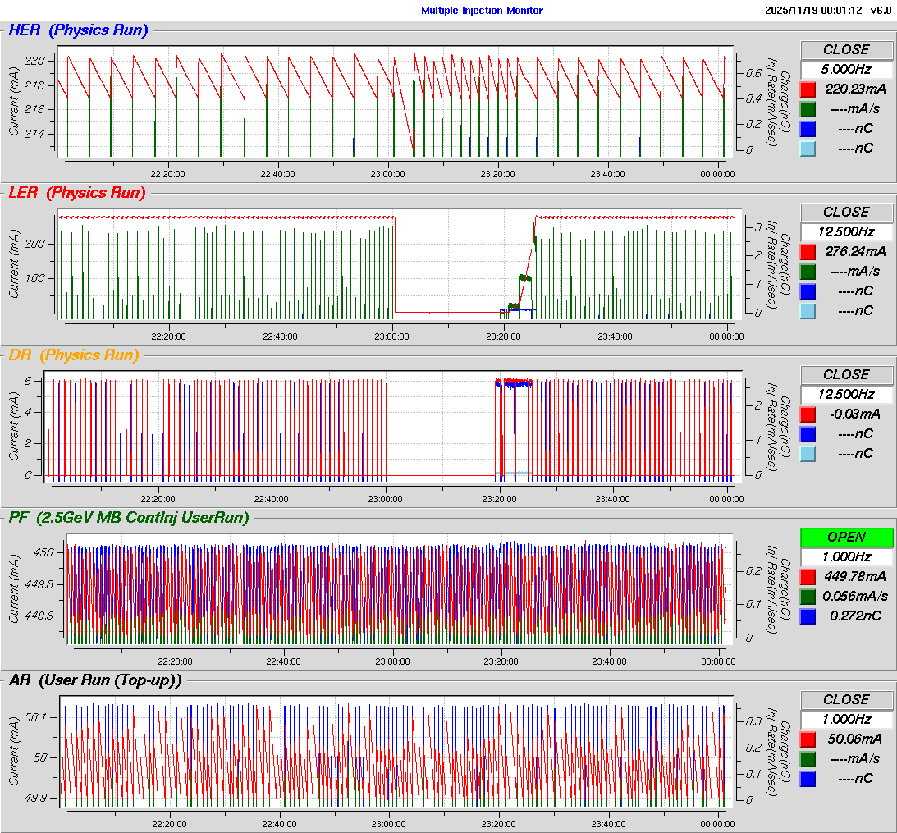The image size is (897, 833).
Task: Click the LER blue charge color swatch
Action: 808,291
